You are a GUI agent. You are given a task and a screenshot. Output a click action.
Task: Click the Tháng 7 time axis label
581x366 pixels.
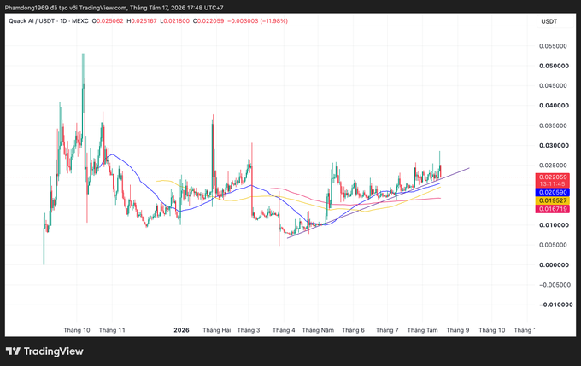[387, 330]
